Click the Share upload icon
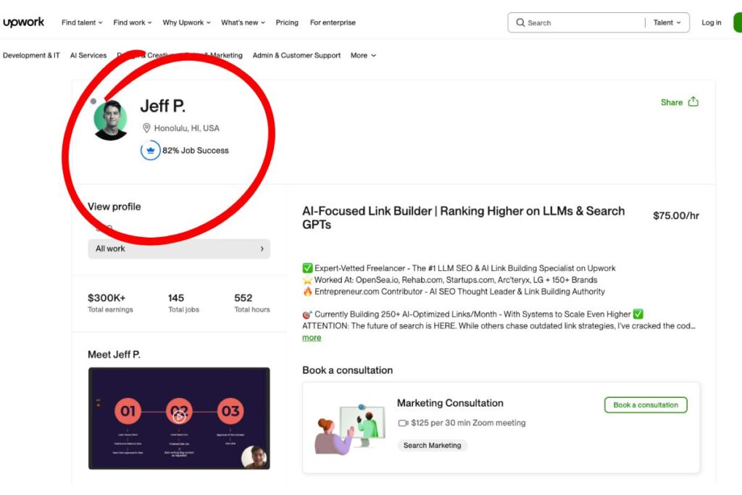 point(693,102)
